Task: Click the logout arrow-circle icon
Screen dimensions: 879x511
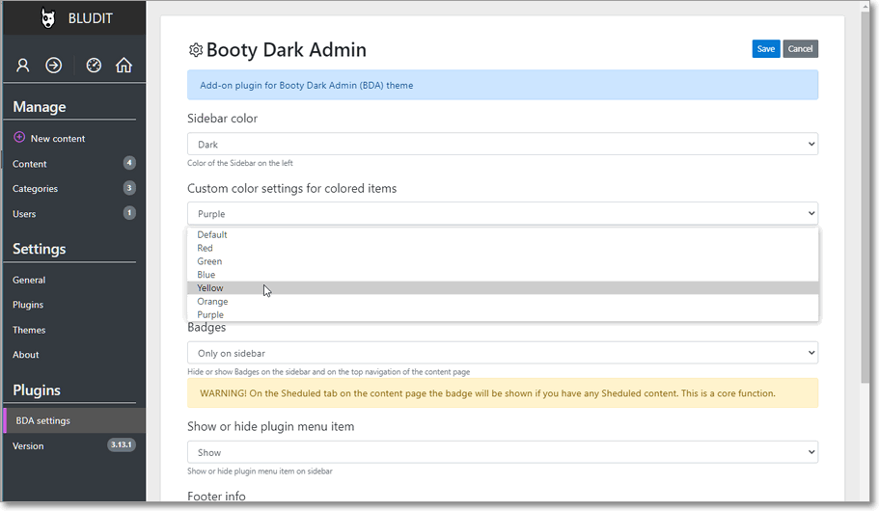Action: (54, 66)
